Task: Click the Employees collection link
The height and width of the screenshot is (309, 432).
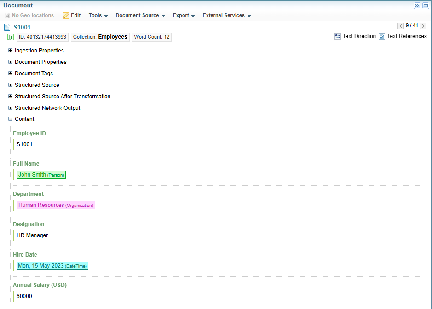Action: coord(113,37)
